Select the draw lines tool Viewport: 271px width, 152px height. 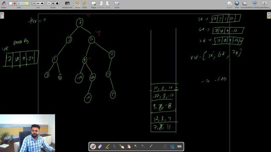[158, 147]
